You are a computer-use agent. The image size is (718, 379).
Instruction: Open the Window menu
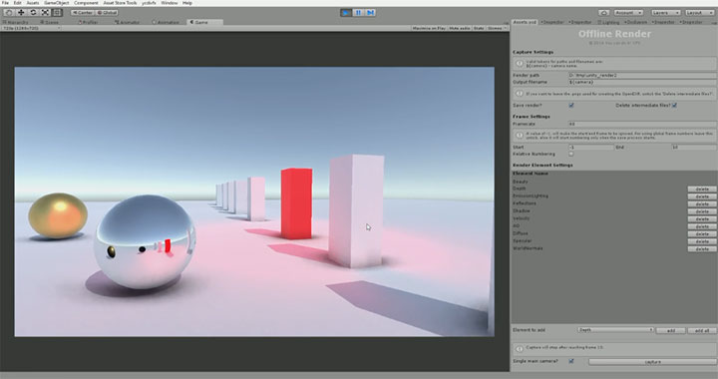[x=170, y=3]
